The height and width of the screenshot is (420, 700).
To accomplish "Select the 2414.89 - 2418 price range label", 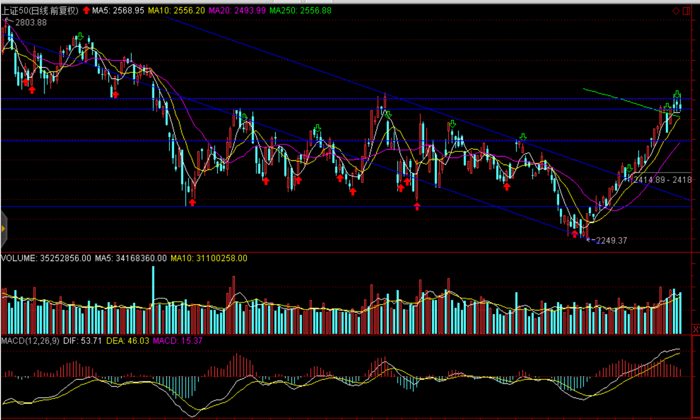I will 662,180.
